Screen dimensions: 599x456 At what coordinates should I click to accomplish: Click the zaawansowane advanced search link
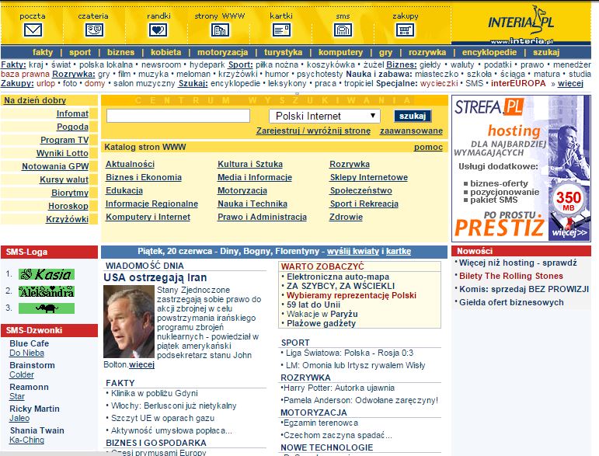(411, 131)
